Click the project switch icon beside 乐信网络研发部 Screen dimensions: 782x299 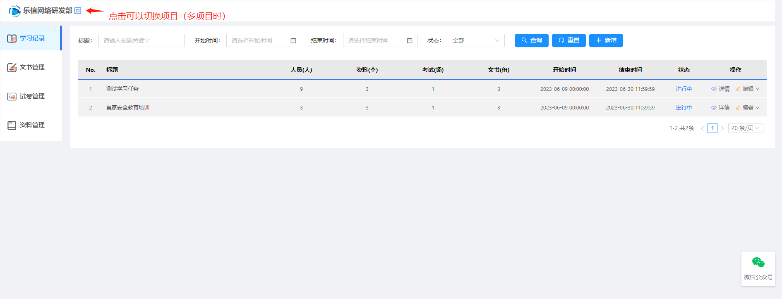point(78,11)
